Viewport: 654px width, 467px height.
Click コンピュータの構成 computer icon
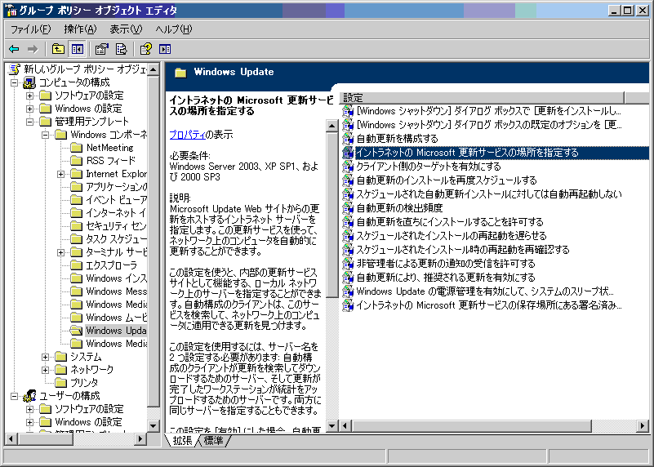tap(29, 82)
